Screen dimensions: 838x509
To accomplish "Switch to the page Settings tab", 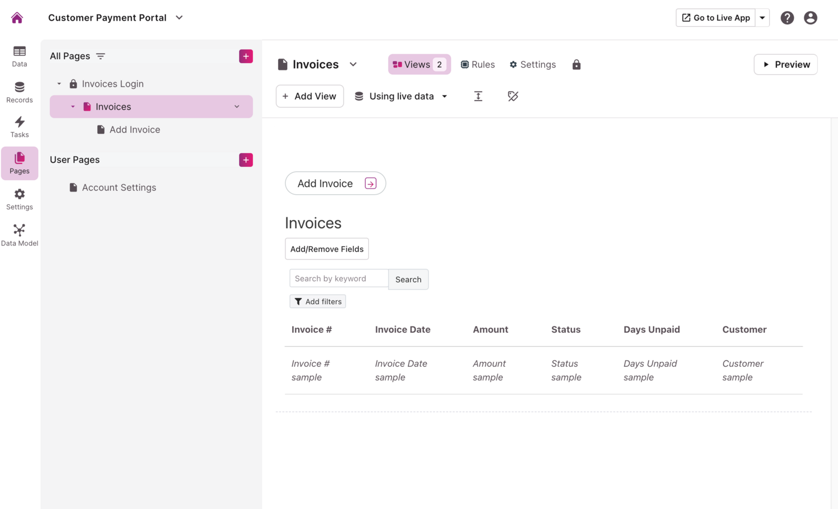I will [x=532, y=65].
